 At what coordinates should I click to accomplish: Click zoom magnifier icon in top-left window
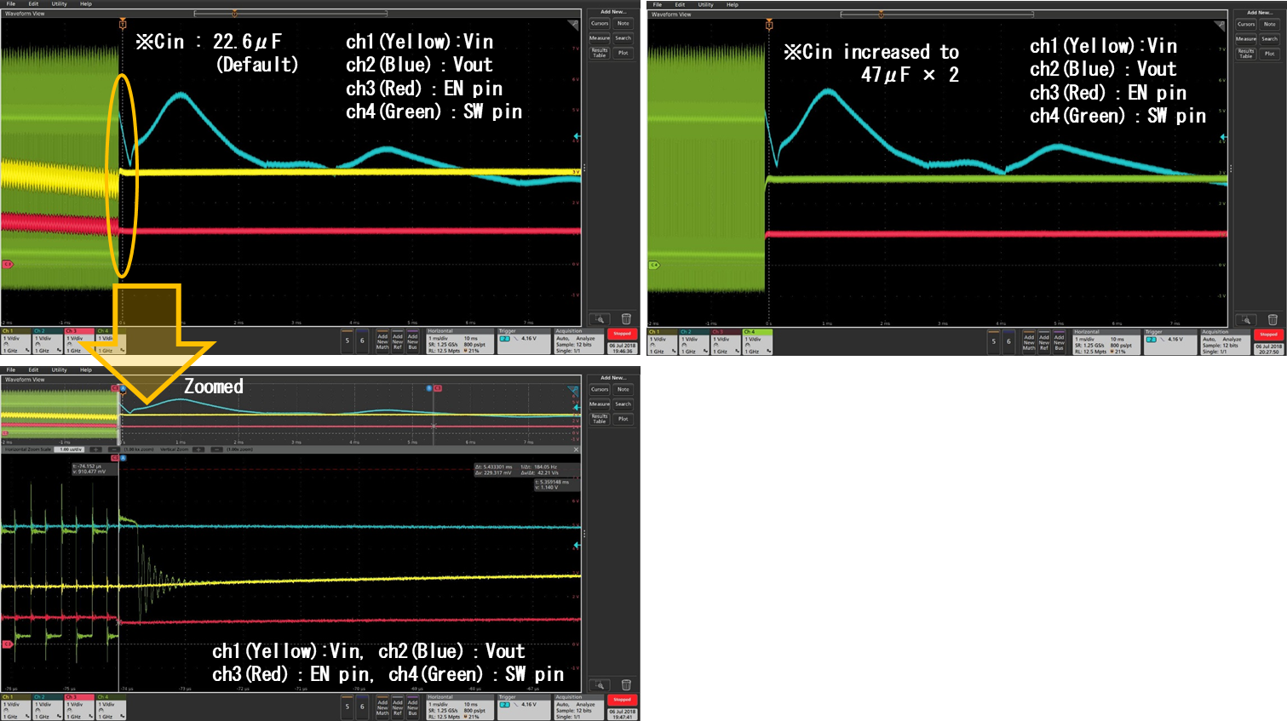click(x=600, y=319)
